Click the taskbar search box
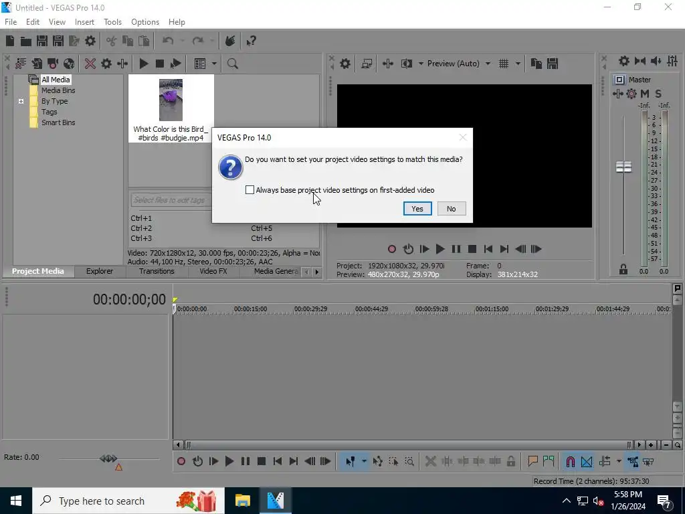Viewport: 685px width, 514px height. tap(128, 501)
